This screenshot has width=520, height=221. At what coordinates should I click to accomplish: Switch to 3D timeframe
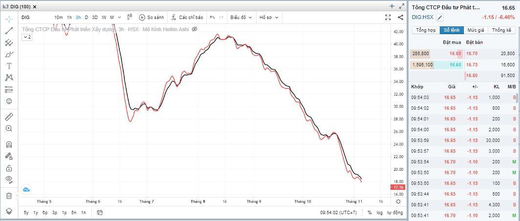coord(95,17)
